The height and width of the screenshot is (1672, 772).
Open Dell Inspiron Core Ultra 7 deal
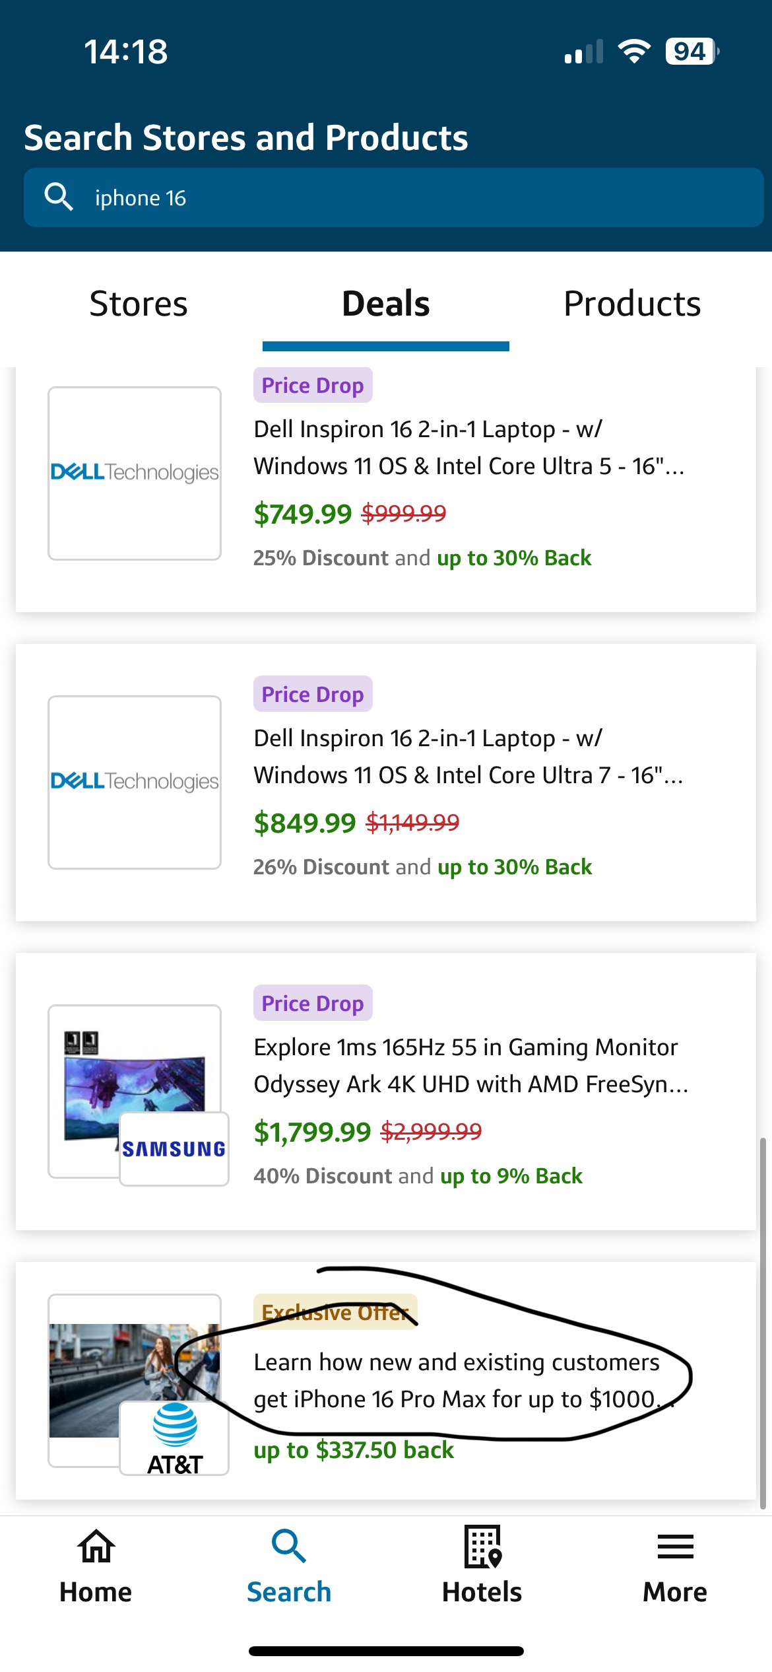point(468,757)
